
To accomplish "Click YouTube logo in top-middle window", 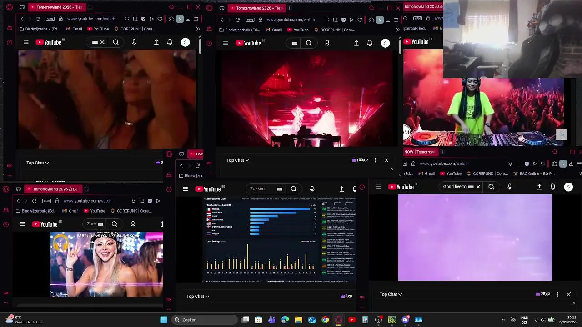I will [x=249, y=43].
